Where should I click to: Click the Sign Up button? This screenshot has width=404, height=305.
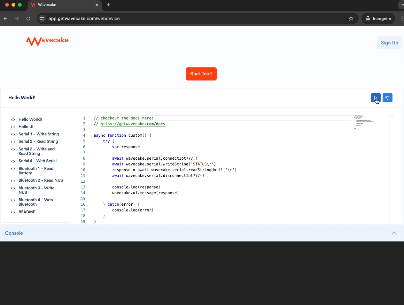(389, 43)
